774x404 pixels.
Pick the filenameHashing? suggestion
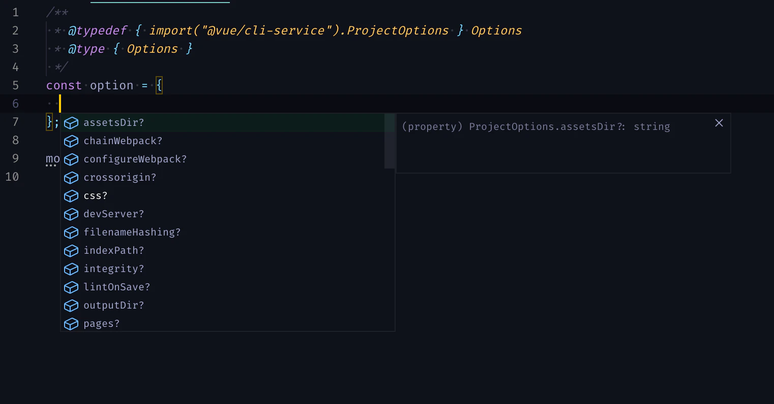click(x=228, y=232)
